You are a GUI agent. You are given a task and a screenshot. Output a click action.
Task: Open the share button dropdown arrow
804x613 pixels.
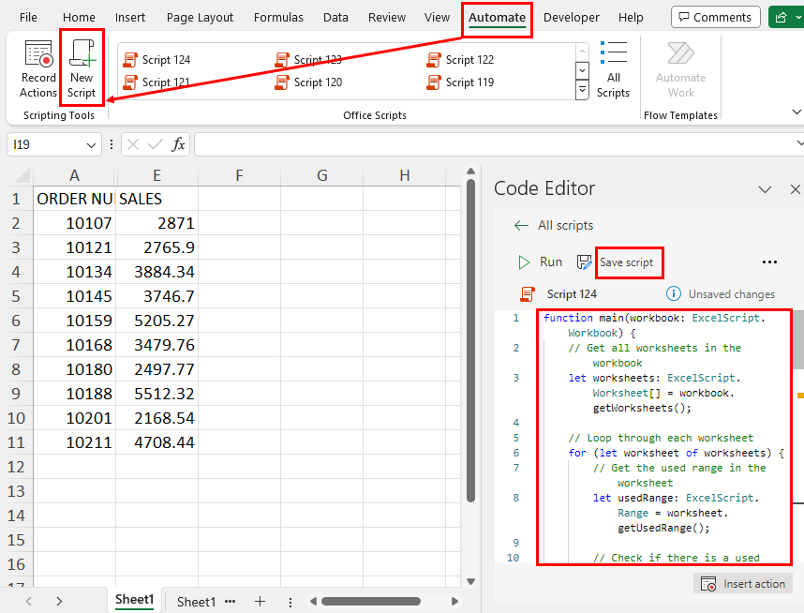pos(798,18)
